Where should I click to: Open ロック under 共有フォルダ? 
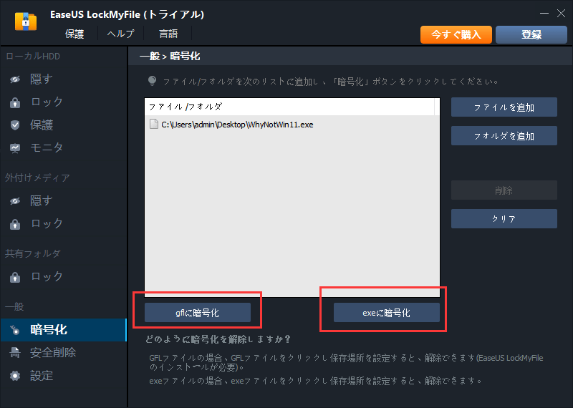pos(47,276)
